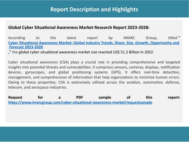Click the word 'IMARC' in the first paragraph
The height and width of the screenshot is (142, 189).
pyautogui.click(x=129, y=38)
